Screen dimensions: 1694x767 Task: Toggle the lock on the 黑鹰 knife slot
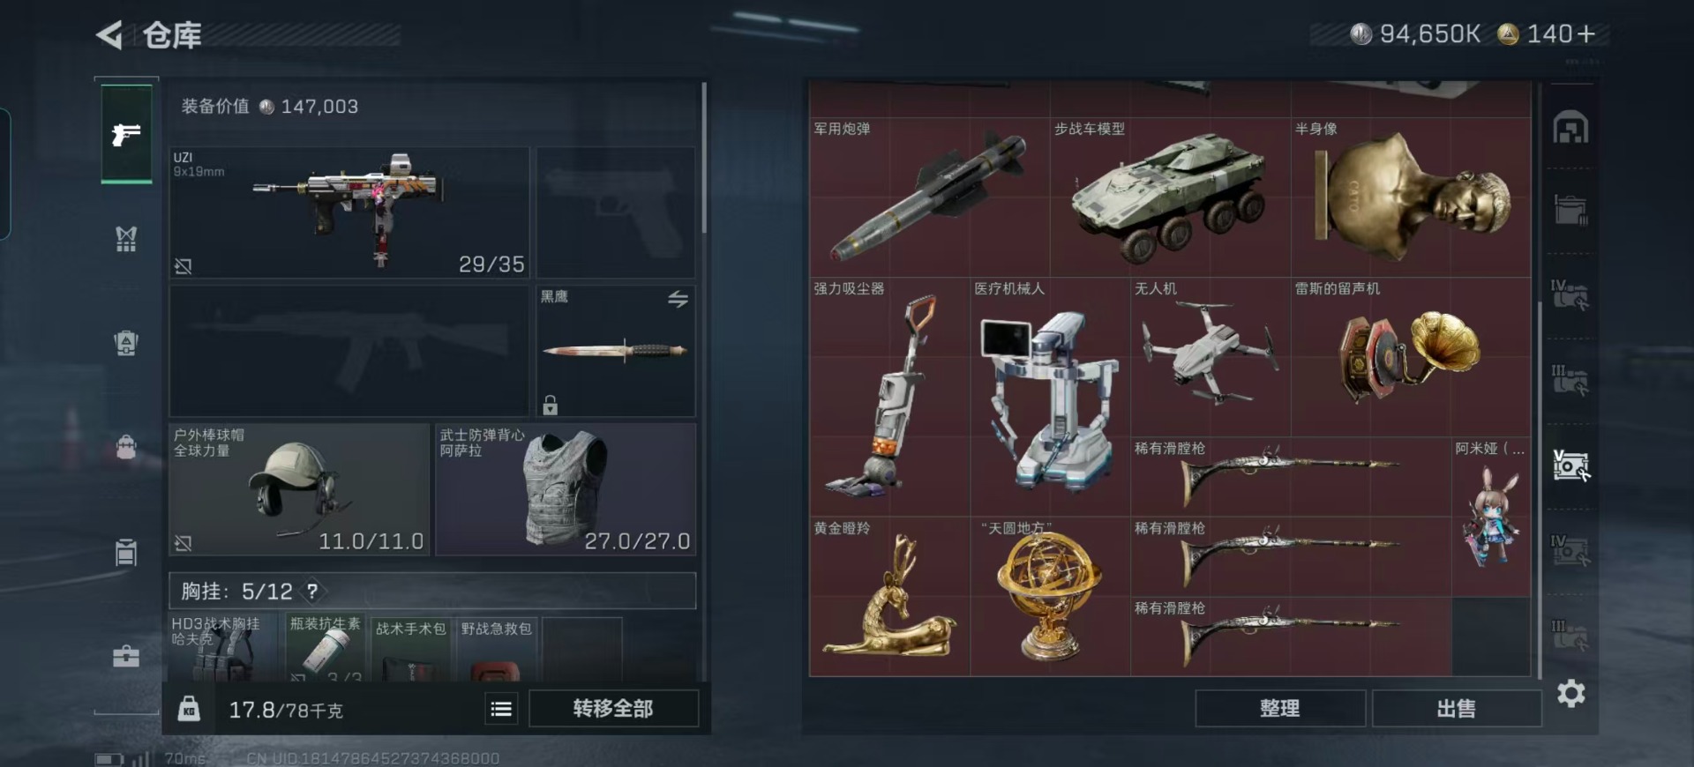click(x=550, y=405)
